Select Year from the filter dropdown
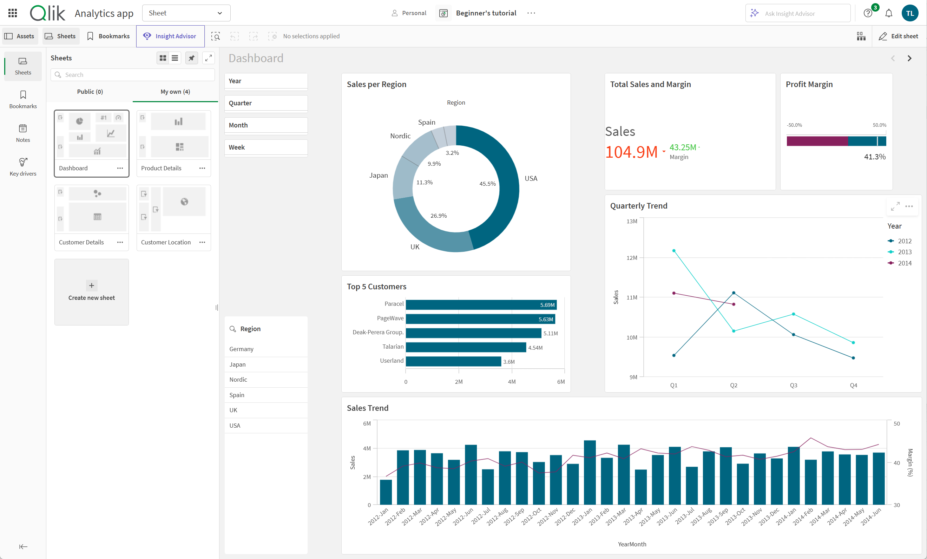The width and height of the screenshot is (927, 559). tap(266, 81)
